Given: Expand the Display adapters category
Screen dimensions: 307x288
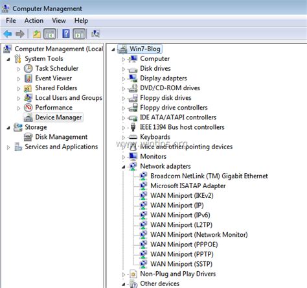Looking at the screenshot, I should tap(123, 79).
